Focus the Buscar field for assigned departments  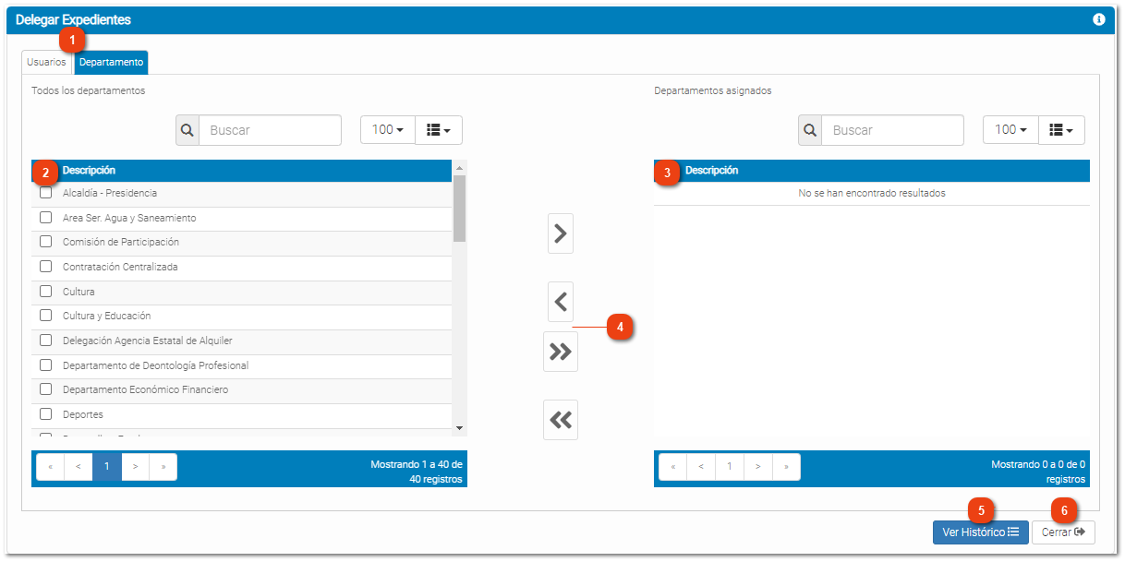click(x=892, y=130)
